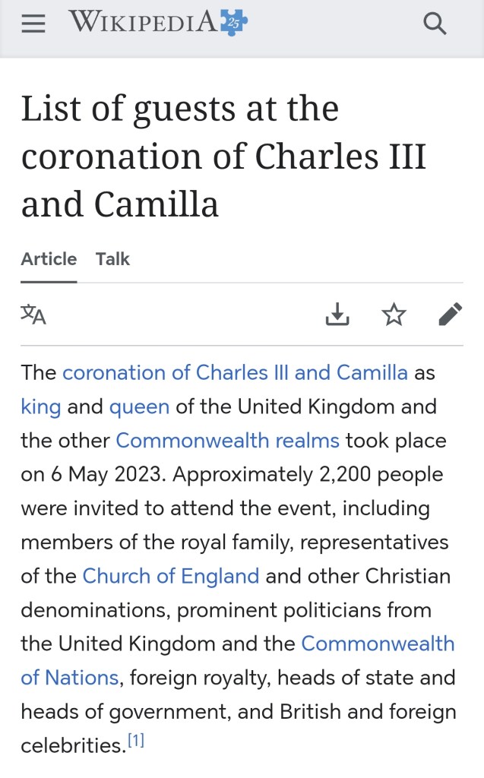Click the citation reference [1]
The width and height of the screenshot is (484, 778).
tap(136, 740)
